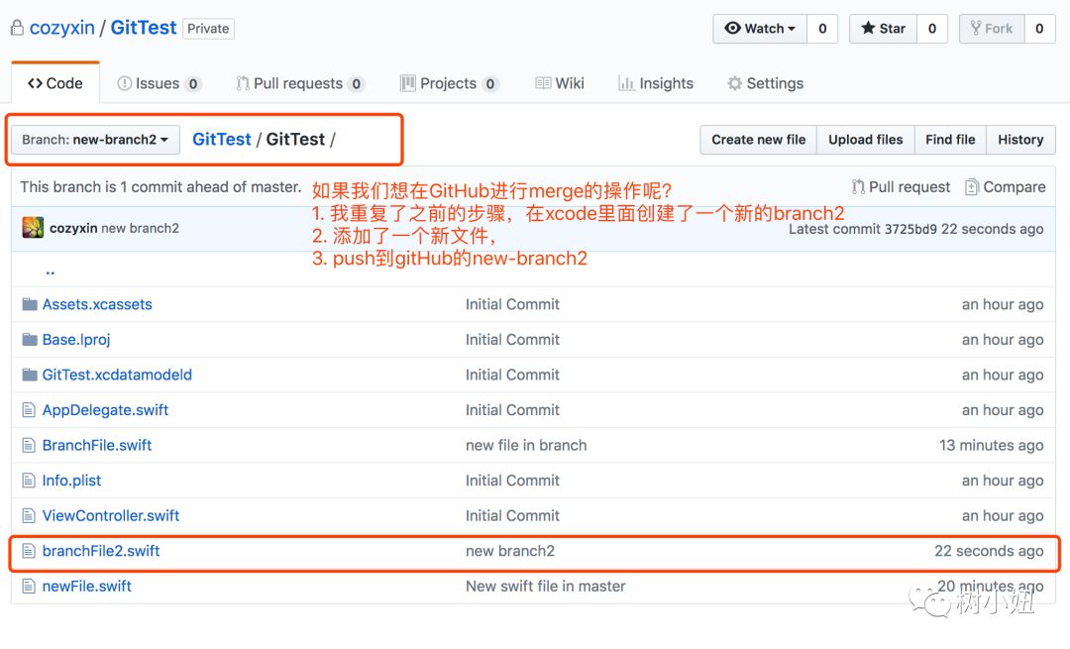Click the Private repository label
This screenshot has height=649, width=1070.
pos(208,29)
